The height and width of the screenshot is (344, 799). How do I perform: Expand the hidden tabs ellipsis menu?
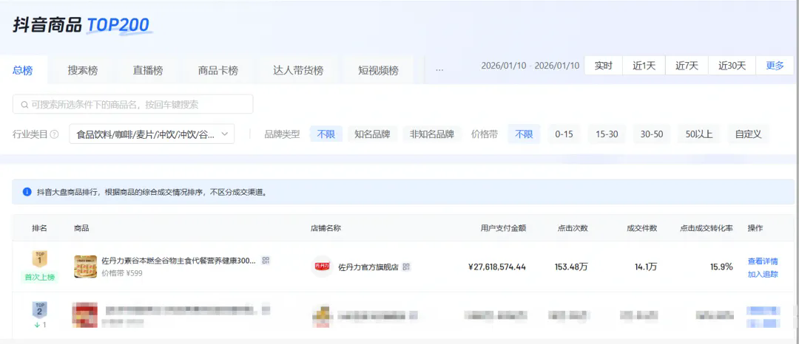pos(439,70)
